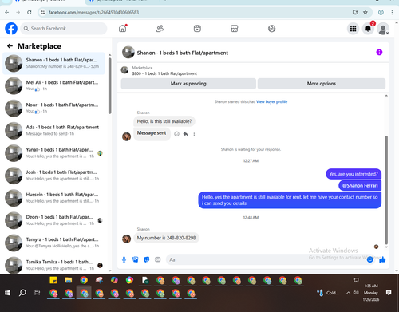This screenshot has height=312, width=399.
Task: Open the Groups icon in top navigation
Action: (271, 29)
